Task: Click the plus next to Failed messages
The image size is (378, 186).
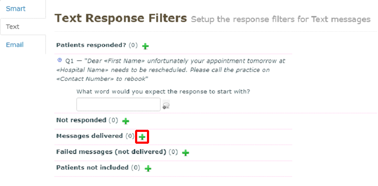Action: [x=186, y=153]
